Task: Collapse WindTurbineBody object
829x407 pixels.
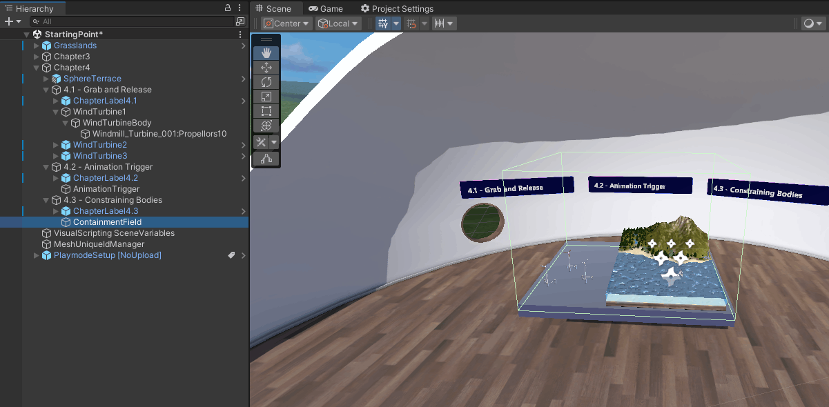Action: coord(66,123)
